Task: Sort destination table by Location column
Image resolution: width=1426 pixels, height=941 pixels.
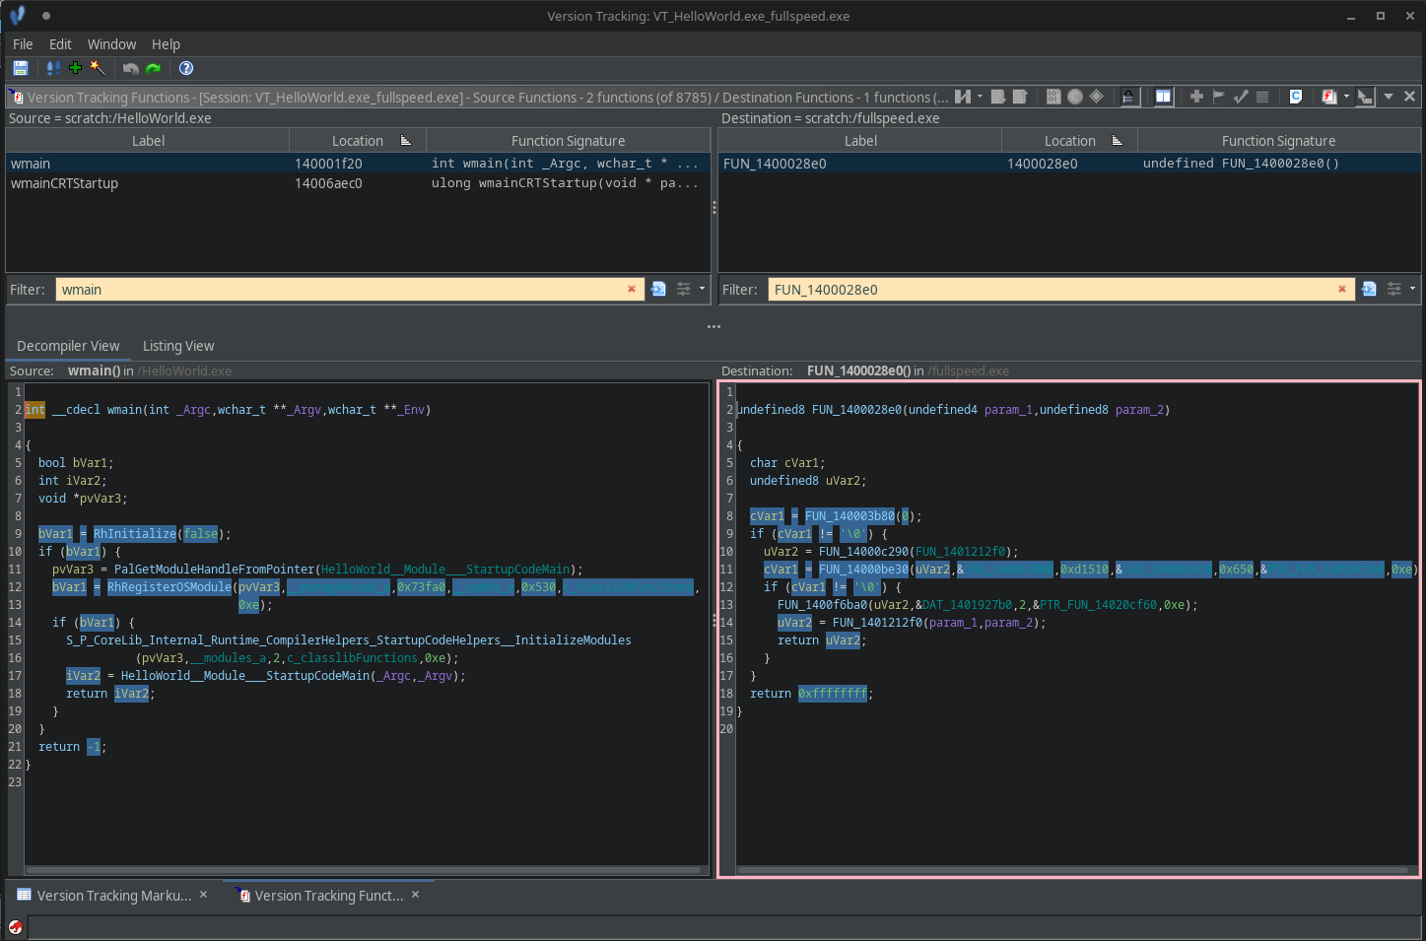Action: 1069,141
